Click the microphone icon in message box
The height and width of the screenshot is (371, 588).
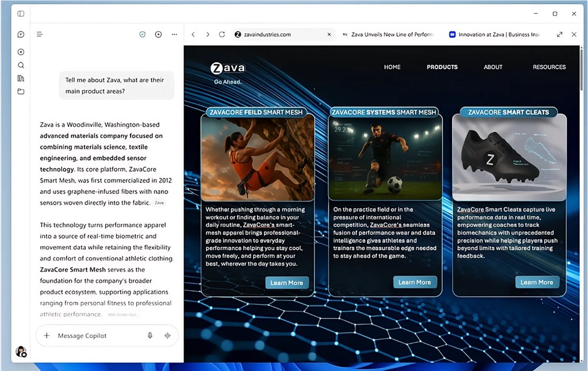point(150,335)
